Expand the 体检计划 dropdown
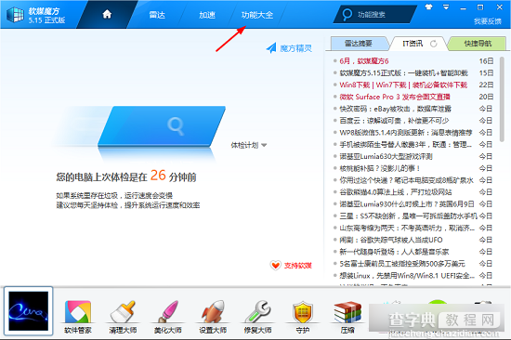The image size is (511, 340). (249, 145)
